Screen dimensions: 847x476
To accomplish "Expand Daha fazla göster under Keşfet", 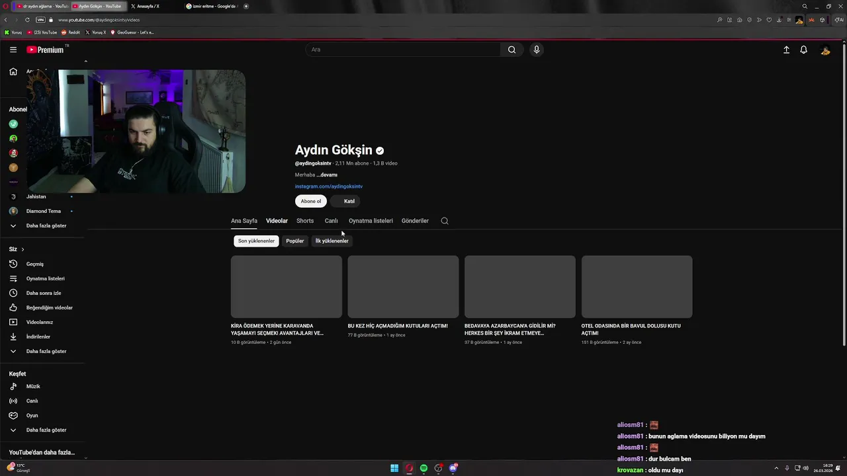I will coord(46,430).
